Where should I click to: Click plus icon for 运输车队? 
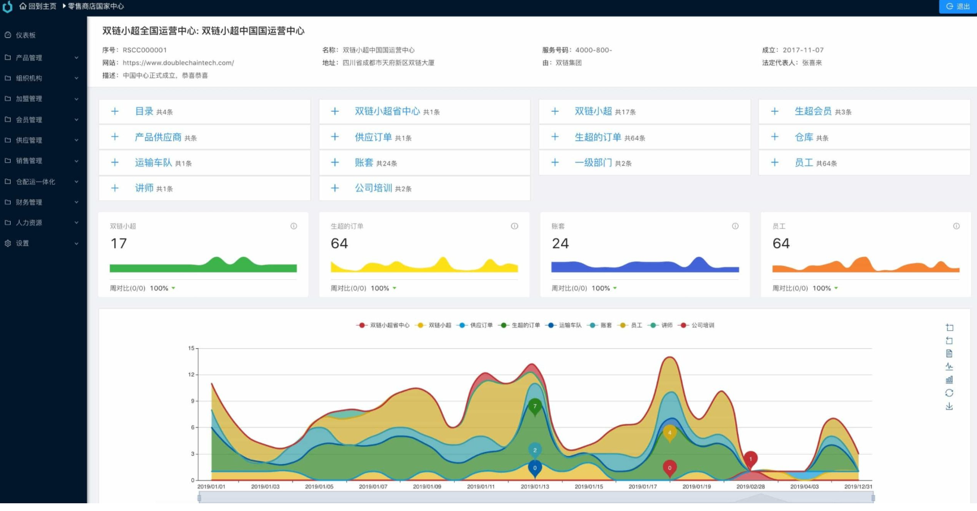[115, 162]
